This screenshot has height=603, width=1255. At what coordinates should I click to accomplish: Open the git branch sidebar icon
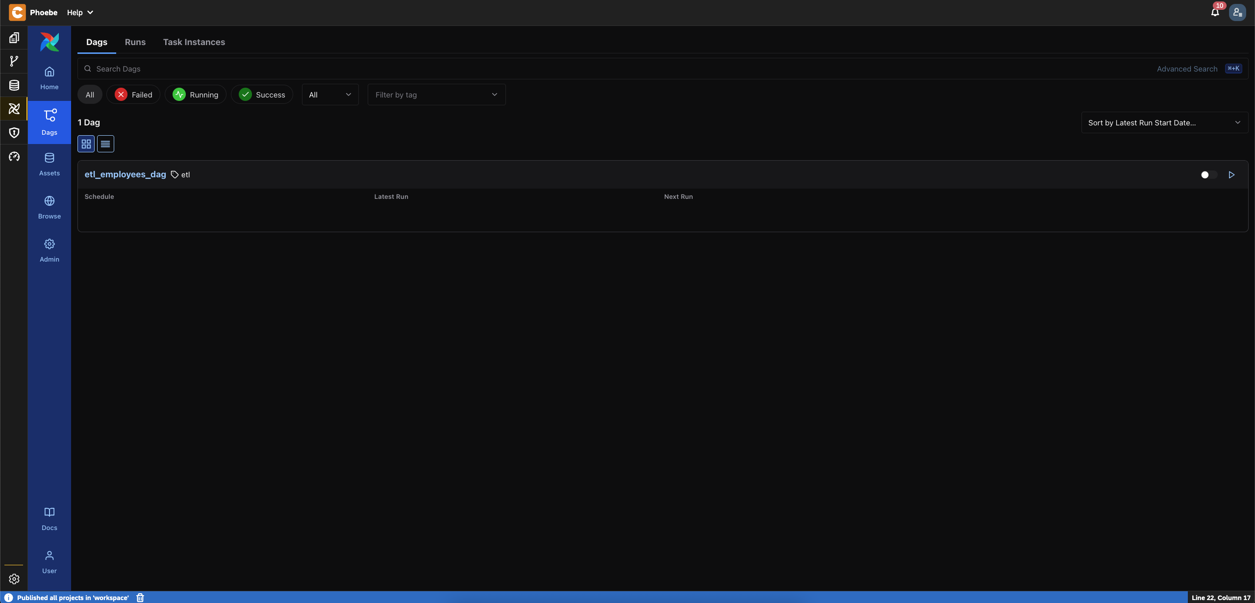[x=14, y=61]
